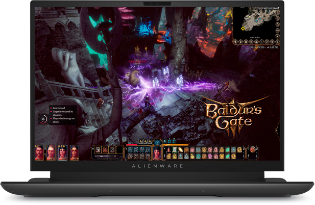The image size is (315, 205).
Task: Click the active character portrait in the hotbar center
Action: click(157, 152)
